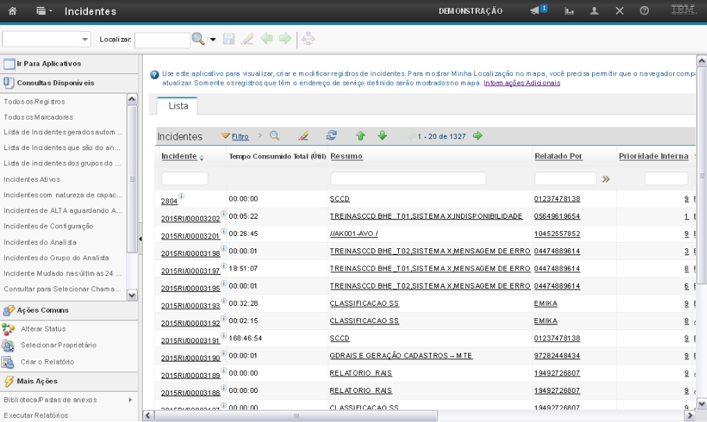Click the Resumo filter input field
Viewport: 707px width, 422px height.
point(407,179)
